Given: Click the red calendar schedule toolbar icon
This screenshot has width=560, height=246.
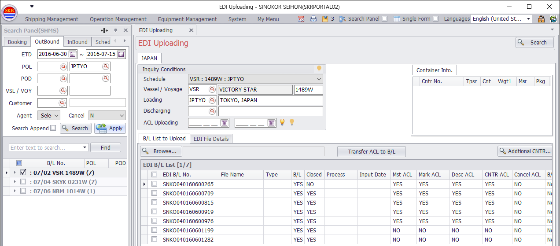Looking at the screenshot, I should pyautogui.click(x=301, y=19).
